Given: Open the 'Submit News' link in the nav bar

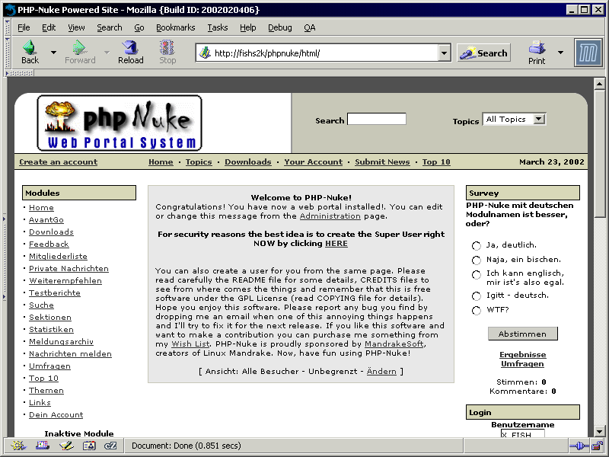Looking at the screenshot, I should 382,162.
